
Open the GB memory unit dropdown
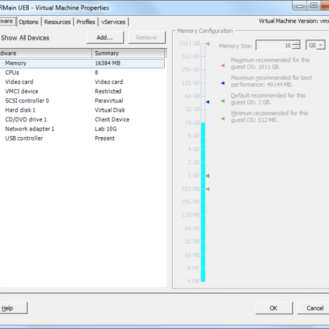click(316, 45)
